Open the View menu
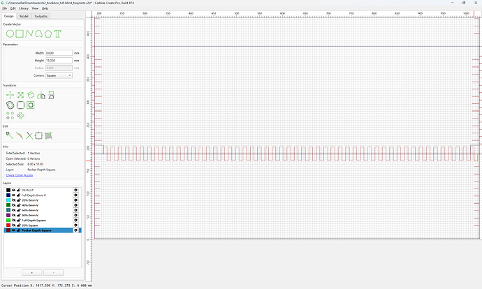482x289 pixels. [36, 8]
